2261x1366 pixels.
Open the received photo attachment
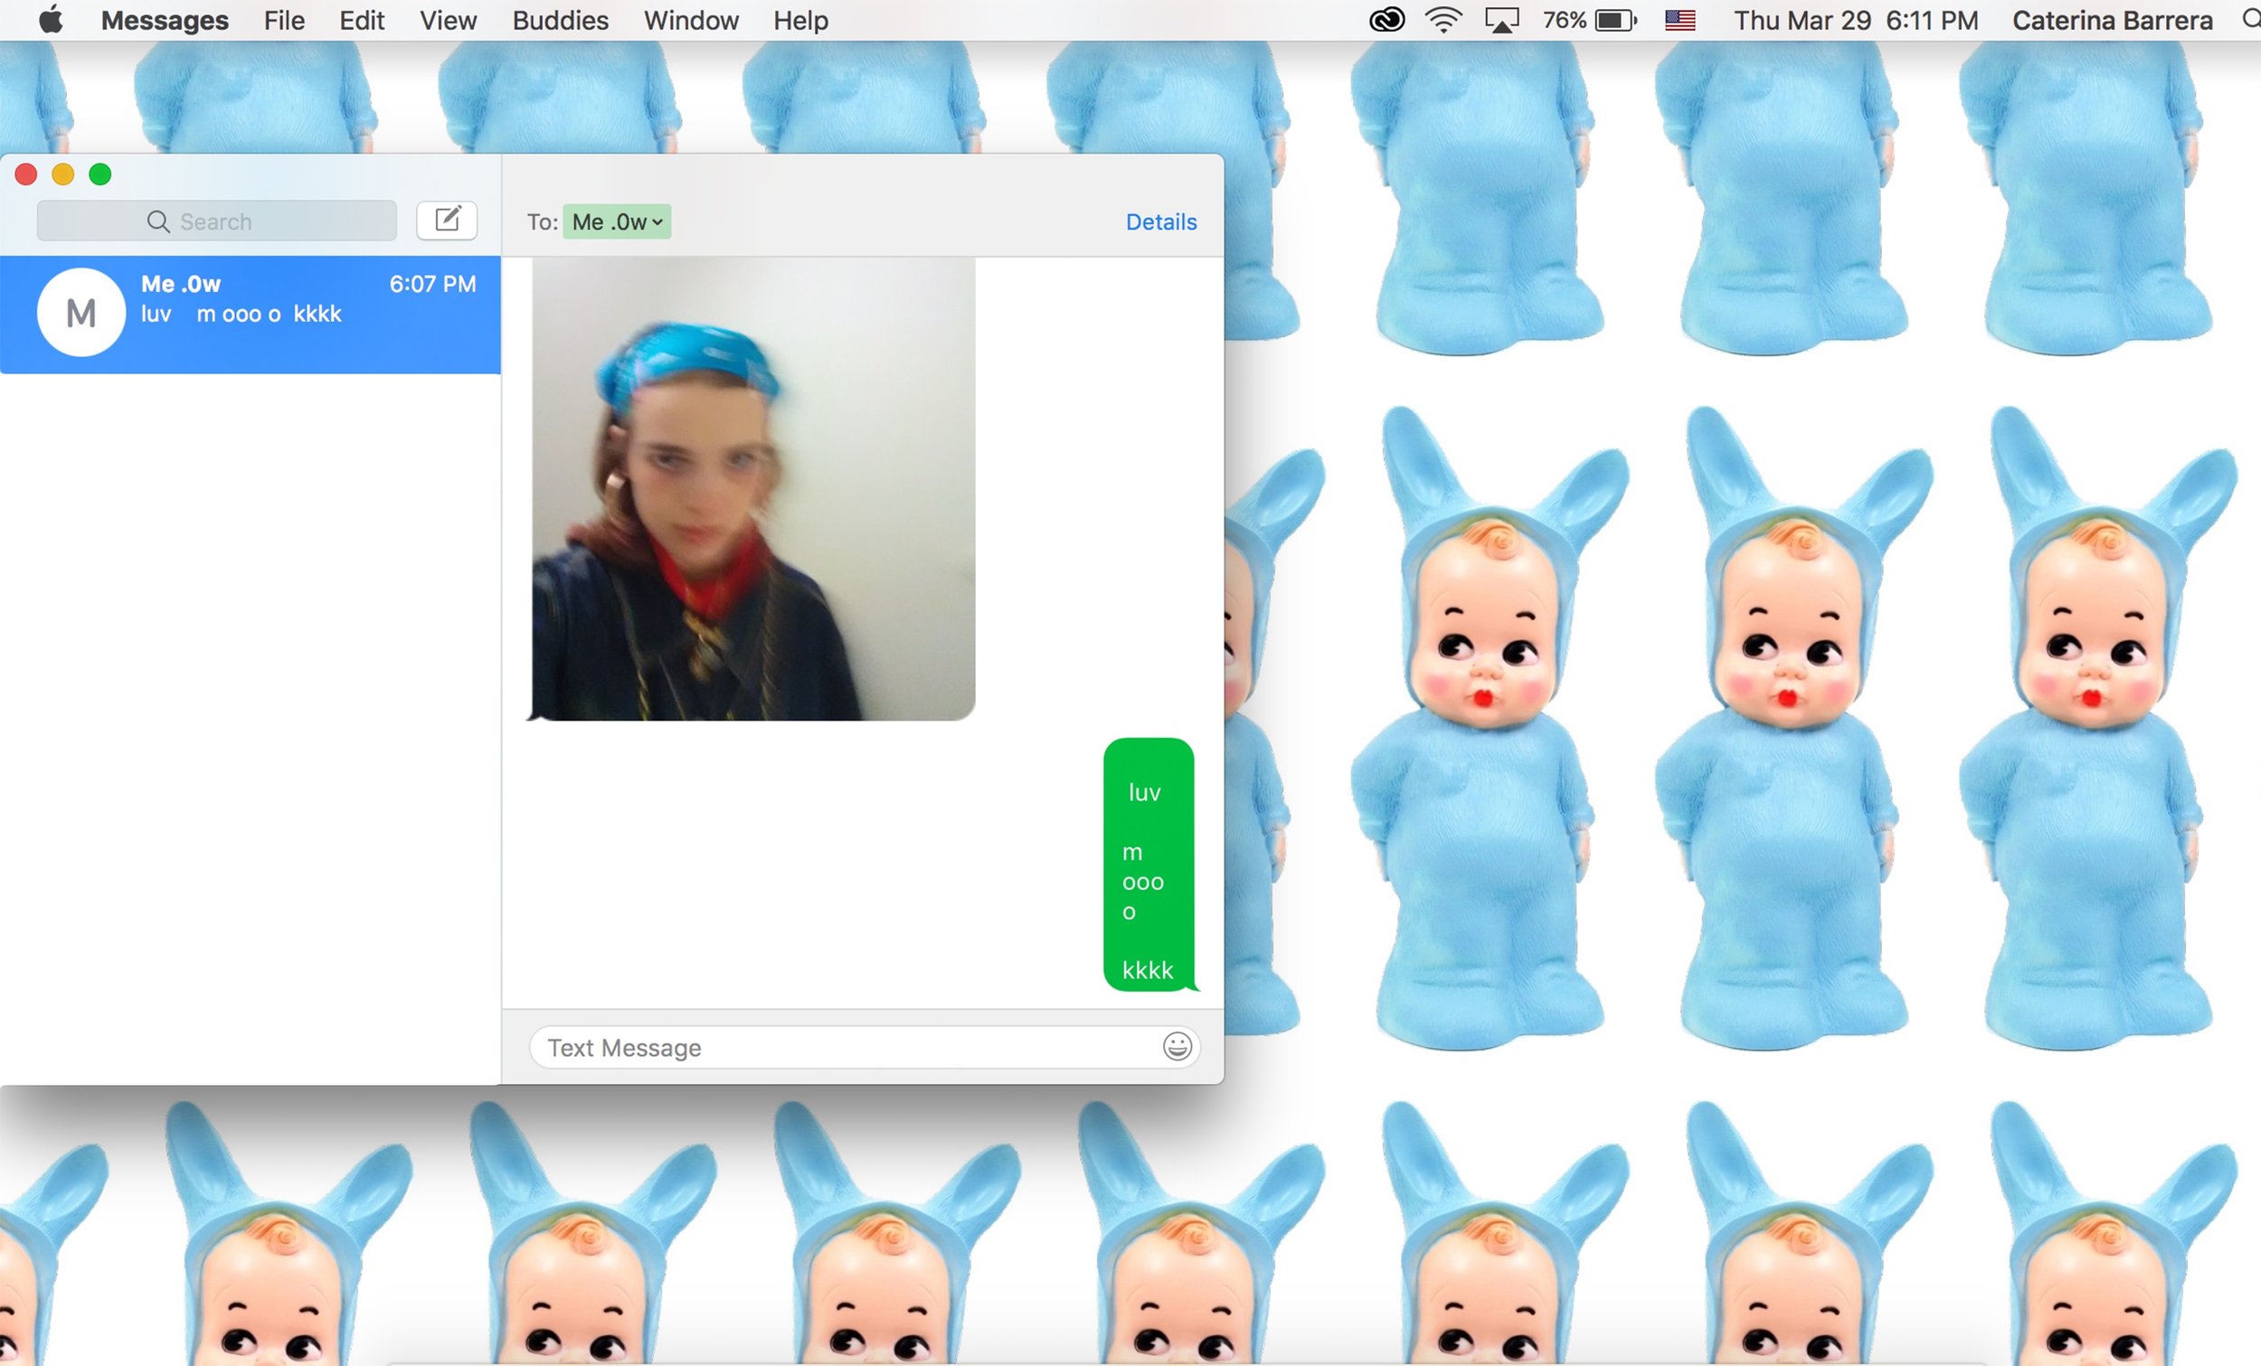[752, 488]
